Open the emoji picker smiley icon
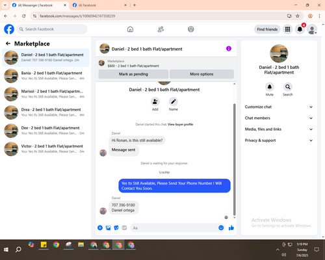This screenshot has height=260, width=325. point(221,227)
